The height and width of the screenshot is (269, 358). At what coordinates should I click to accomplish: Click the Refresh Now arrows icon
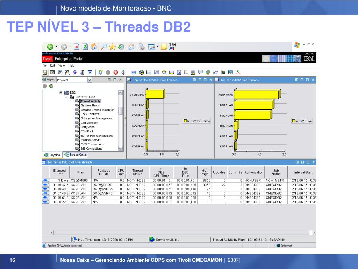point(100,73)
